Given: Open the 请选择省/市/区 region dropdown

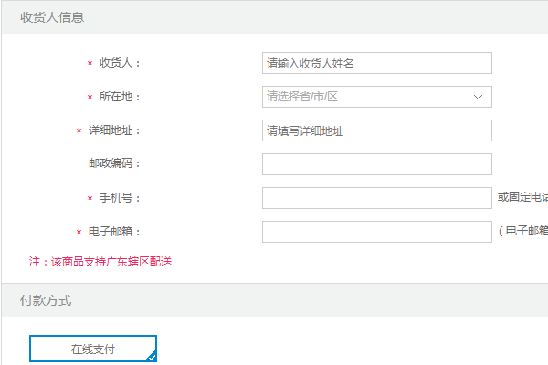Looking at the screenshot, I should pos(365,97).
